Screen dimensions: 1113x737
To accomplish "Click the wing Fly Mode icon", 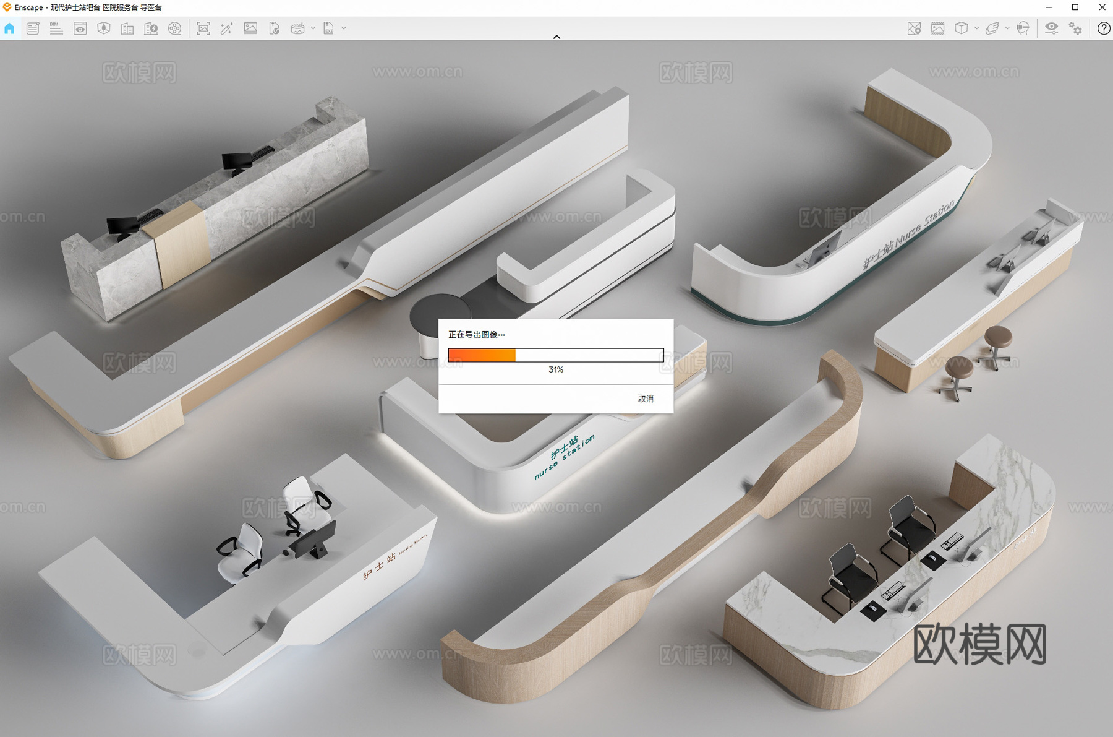I will tap(992, 28).
